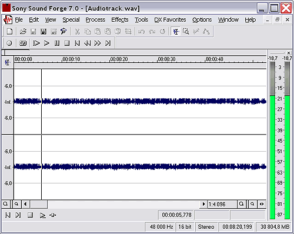Image resolution: width=294 pixels, height=234 pixels.
Task: Click Play Normal in data window playbar
Action: pos(42,215)
